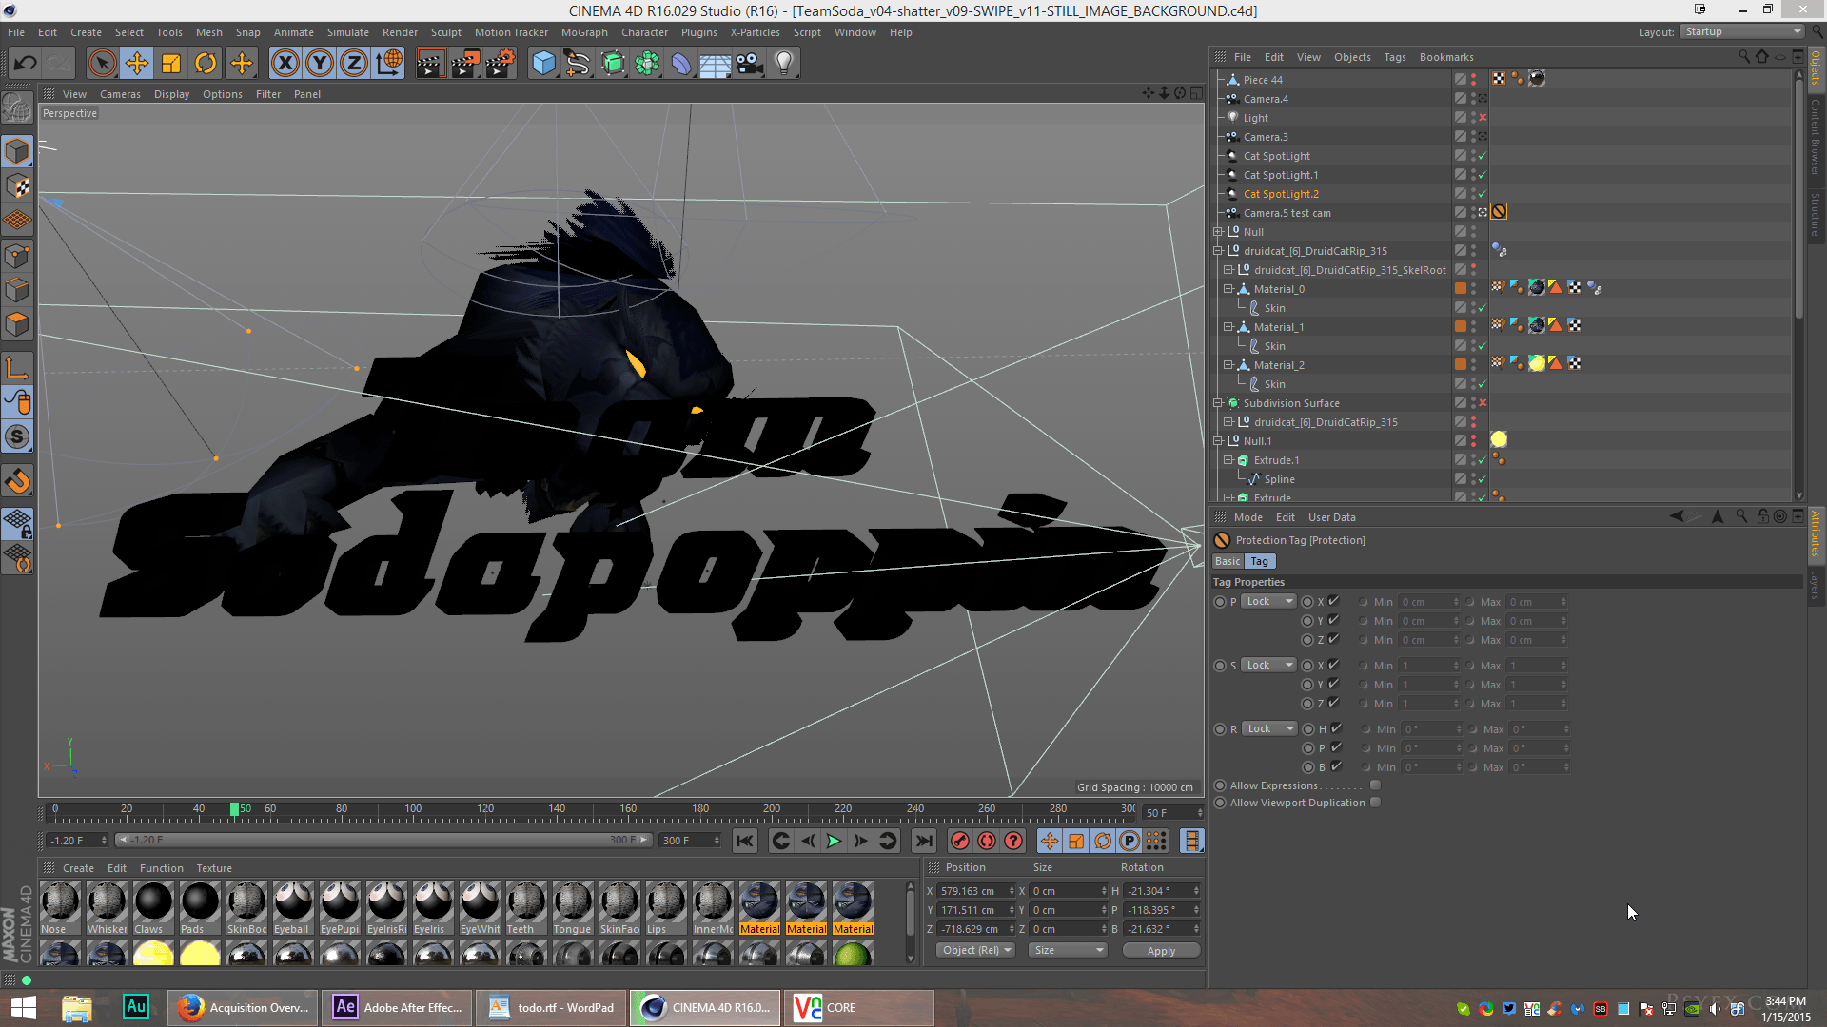The image size is (1827, 1027).
Task: Open the Layout Startup dropdown
Action: click(x=1741, y=31)
